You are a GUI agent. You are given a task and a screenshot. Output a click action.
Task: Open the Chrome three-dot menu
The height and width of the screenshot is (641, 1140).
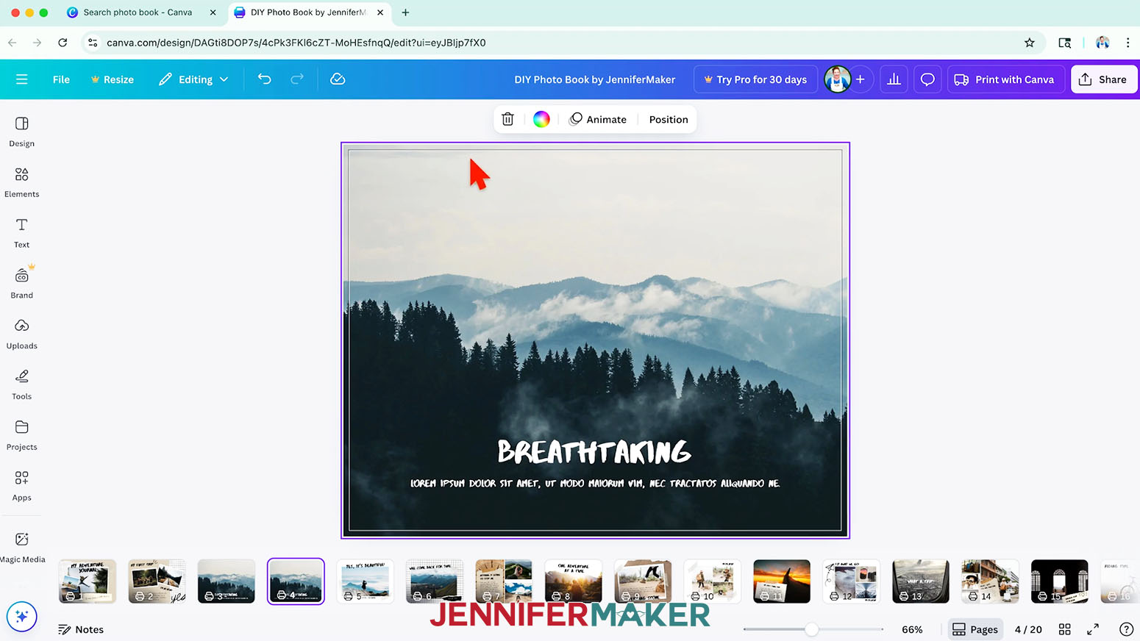coord(1127,43)
